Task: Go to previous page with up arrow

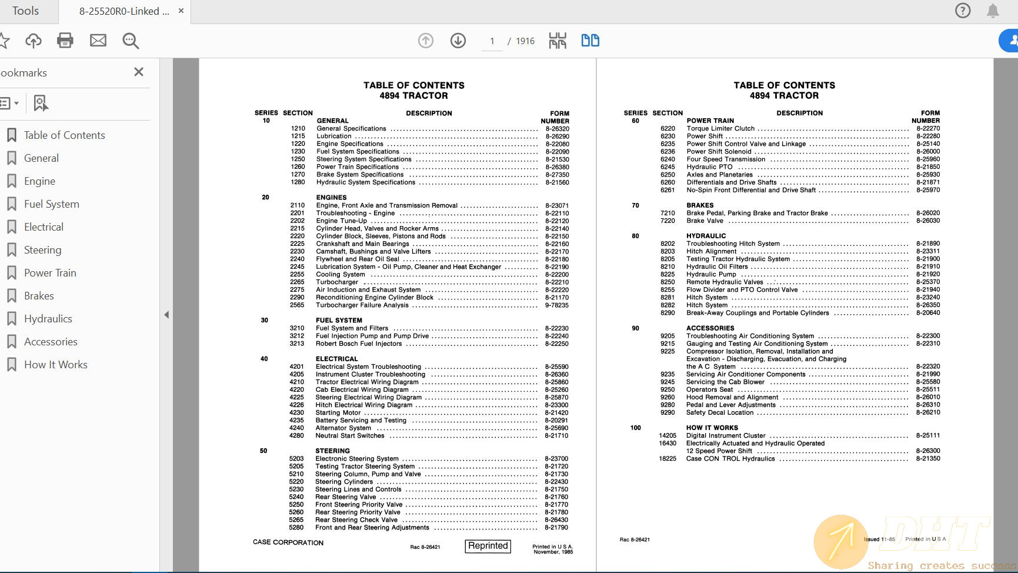Action: click(425, 41)
